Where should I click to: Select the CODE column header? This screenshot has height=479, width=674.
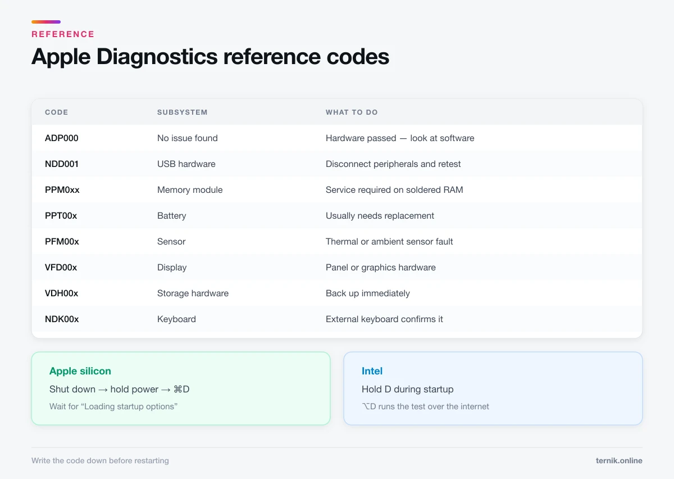pyautogui.click(x=56, y=112)
